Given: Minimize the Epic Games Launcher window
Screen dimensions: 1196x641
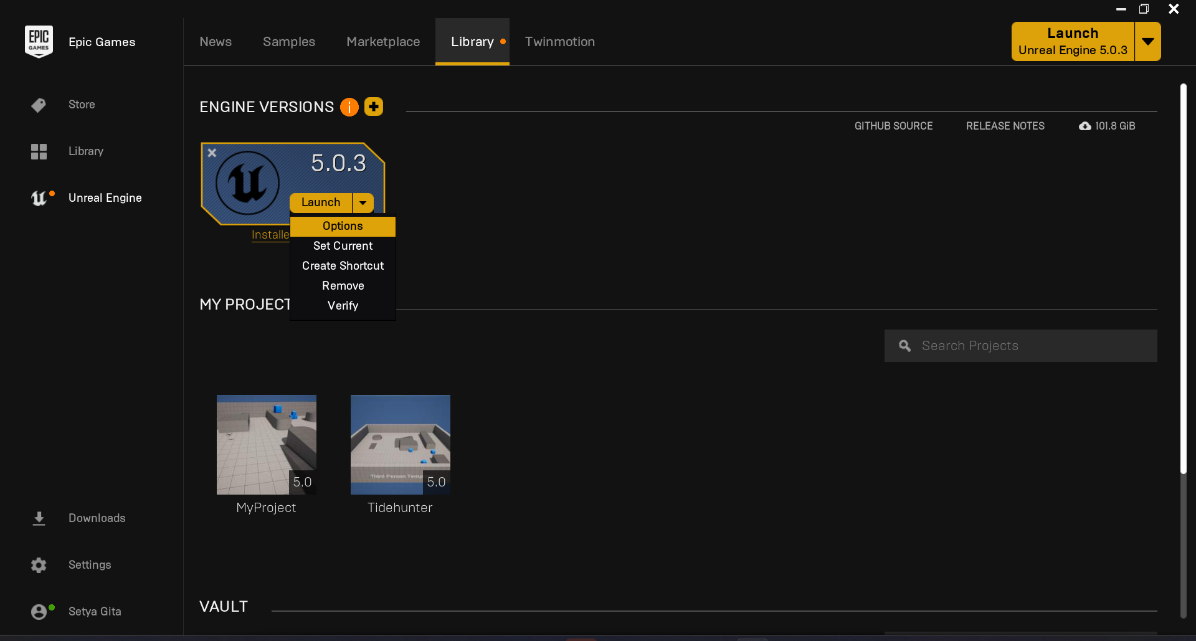Looking at the screenshot, I should 1121,9.
